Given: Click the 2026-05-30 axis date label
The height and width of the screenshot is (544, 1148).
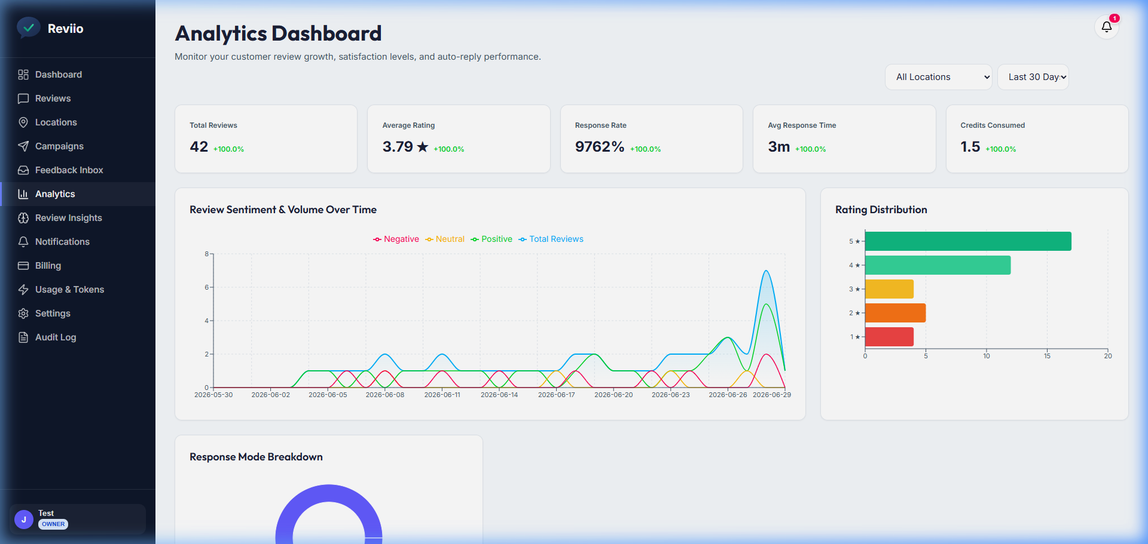Looking at the screenshot, I should [x=213, y=395].
